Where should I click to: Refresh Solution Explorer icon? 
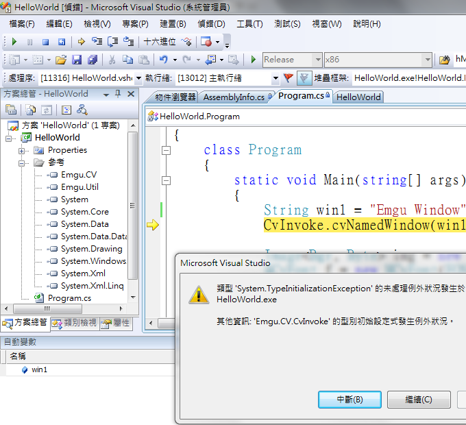coord(47,110)
